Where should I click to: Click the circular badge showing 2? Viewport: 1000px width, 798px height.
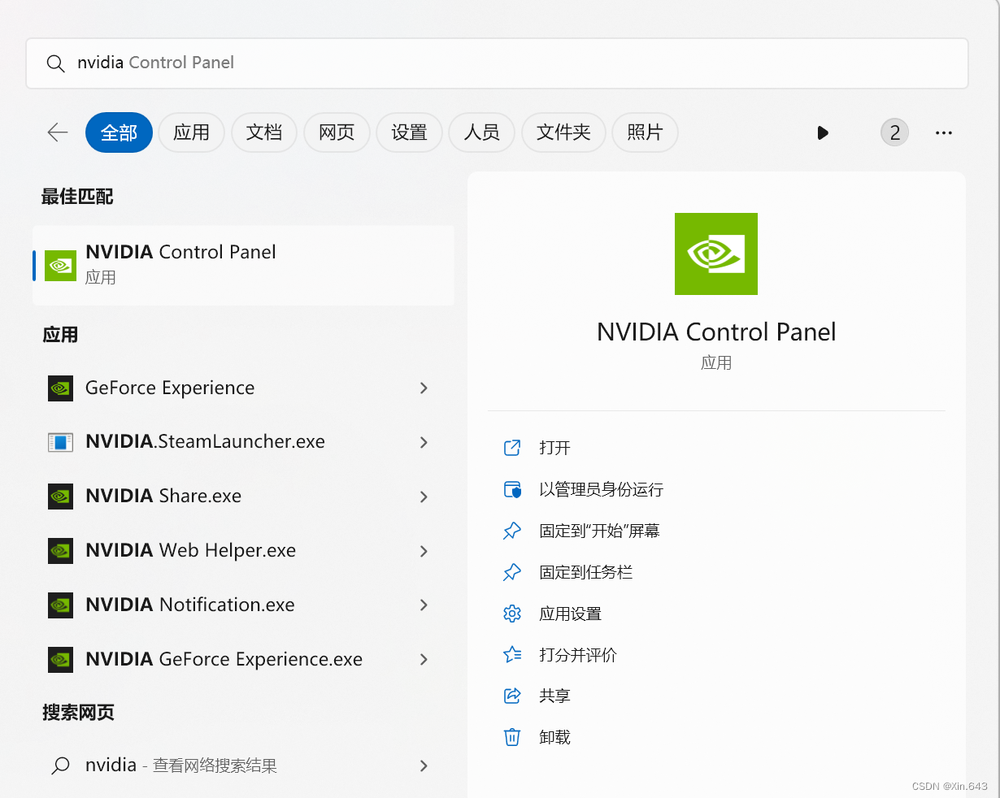(x=894, y=132)
